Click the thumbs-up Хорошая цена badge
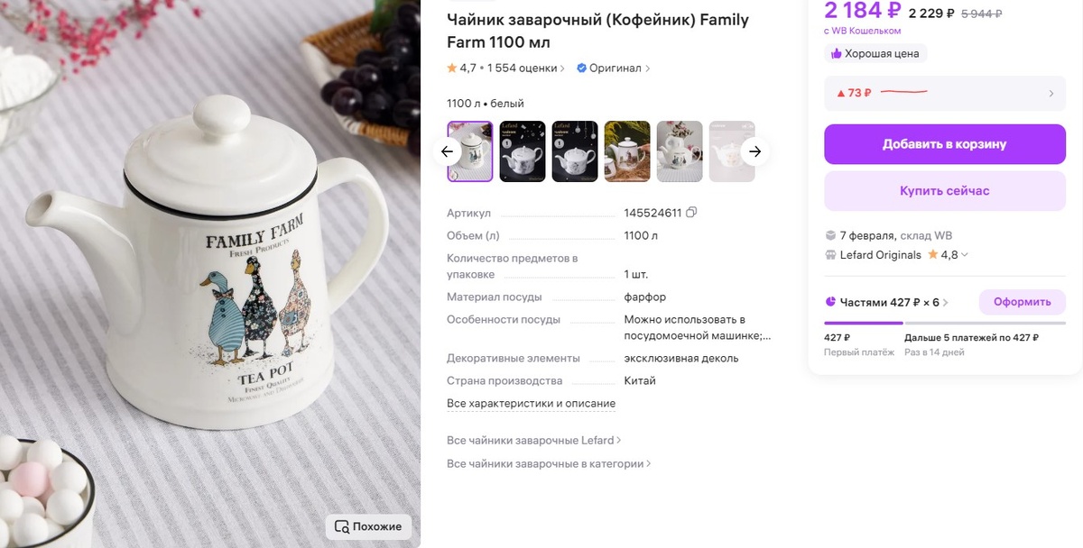This screenshot has height=548, width=1083. [836, 53]
